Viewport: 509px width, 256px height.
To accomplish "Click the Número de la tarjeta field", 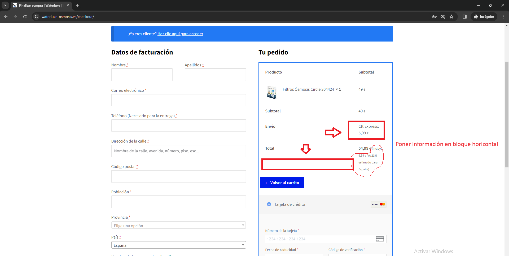I will pos(326,239).
